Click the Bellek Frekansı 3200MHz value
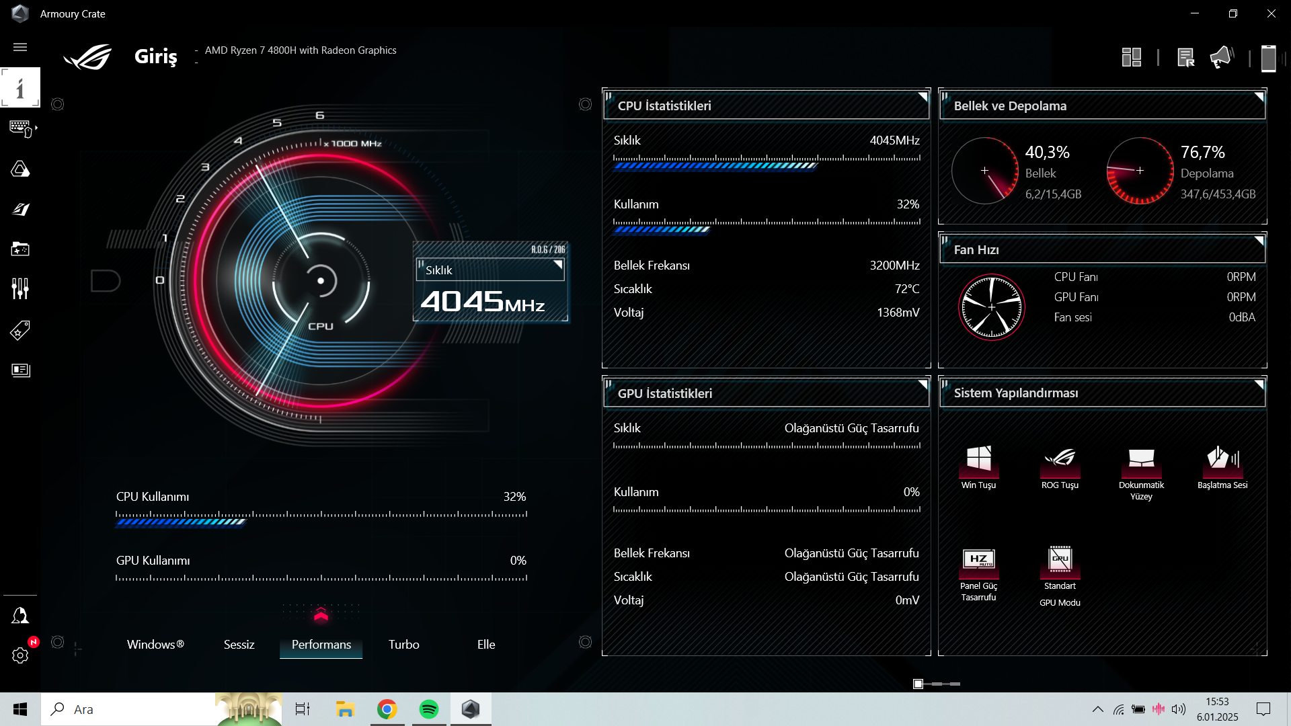 (894, 266)
